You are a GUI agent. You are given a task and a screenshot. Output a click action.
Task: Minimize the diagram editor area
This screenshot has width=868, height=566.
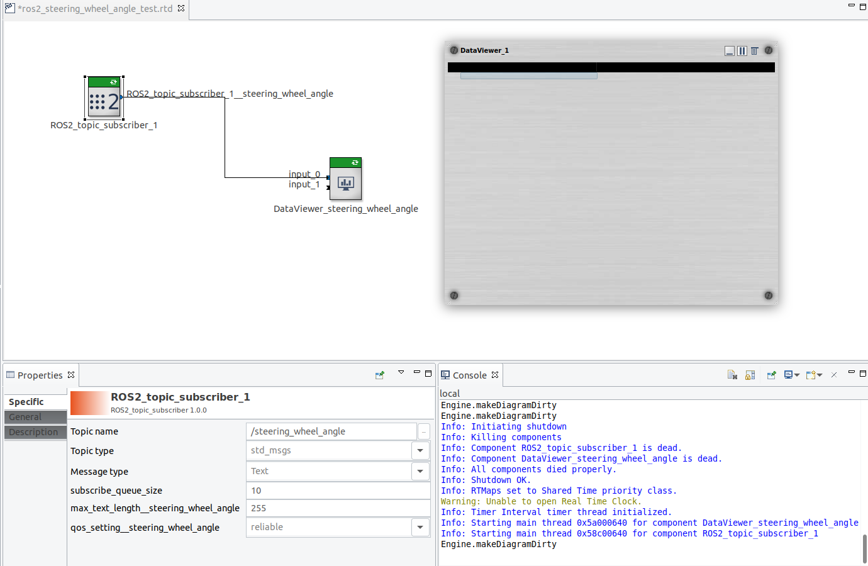click(851, 6)
